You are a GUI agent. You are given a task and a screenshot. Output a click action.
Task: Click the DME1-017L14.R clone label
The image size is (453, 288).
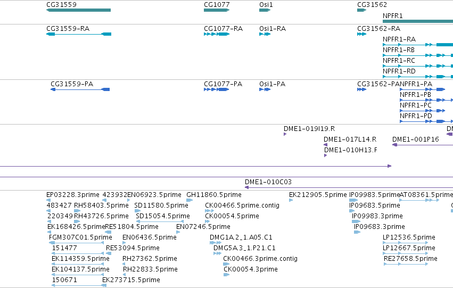click(x=350, y=139)
